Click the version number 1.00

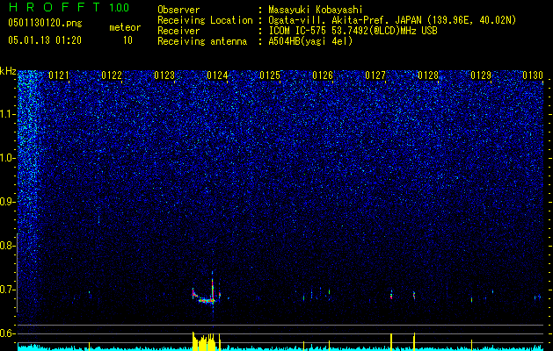[x=120, y=7]
